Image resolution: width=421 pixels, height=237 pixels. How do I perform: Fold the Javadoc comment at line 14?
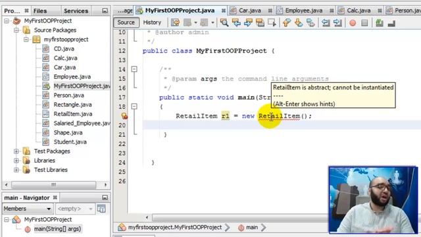click(134, 69)
